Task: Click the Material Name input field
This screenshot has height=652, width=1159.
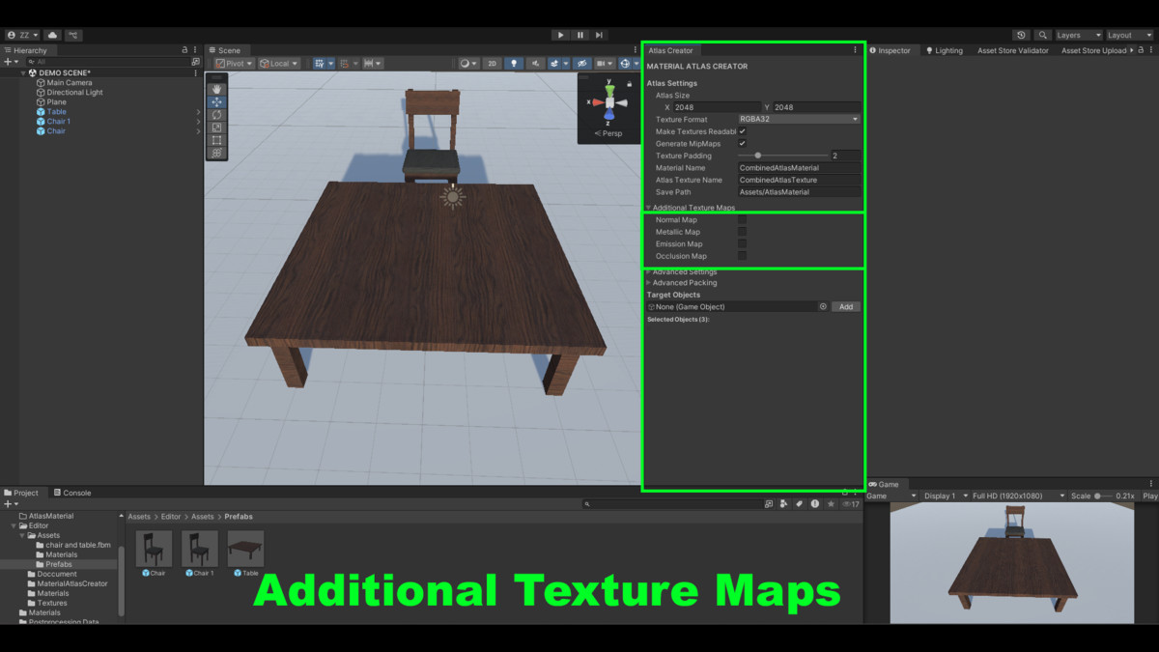Action: tap(799, 168)
